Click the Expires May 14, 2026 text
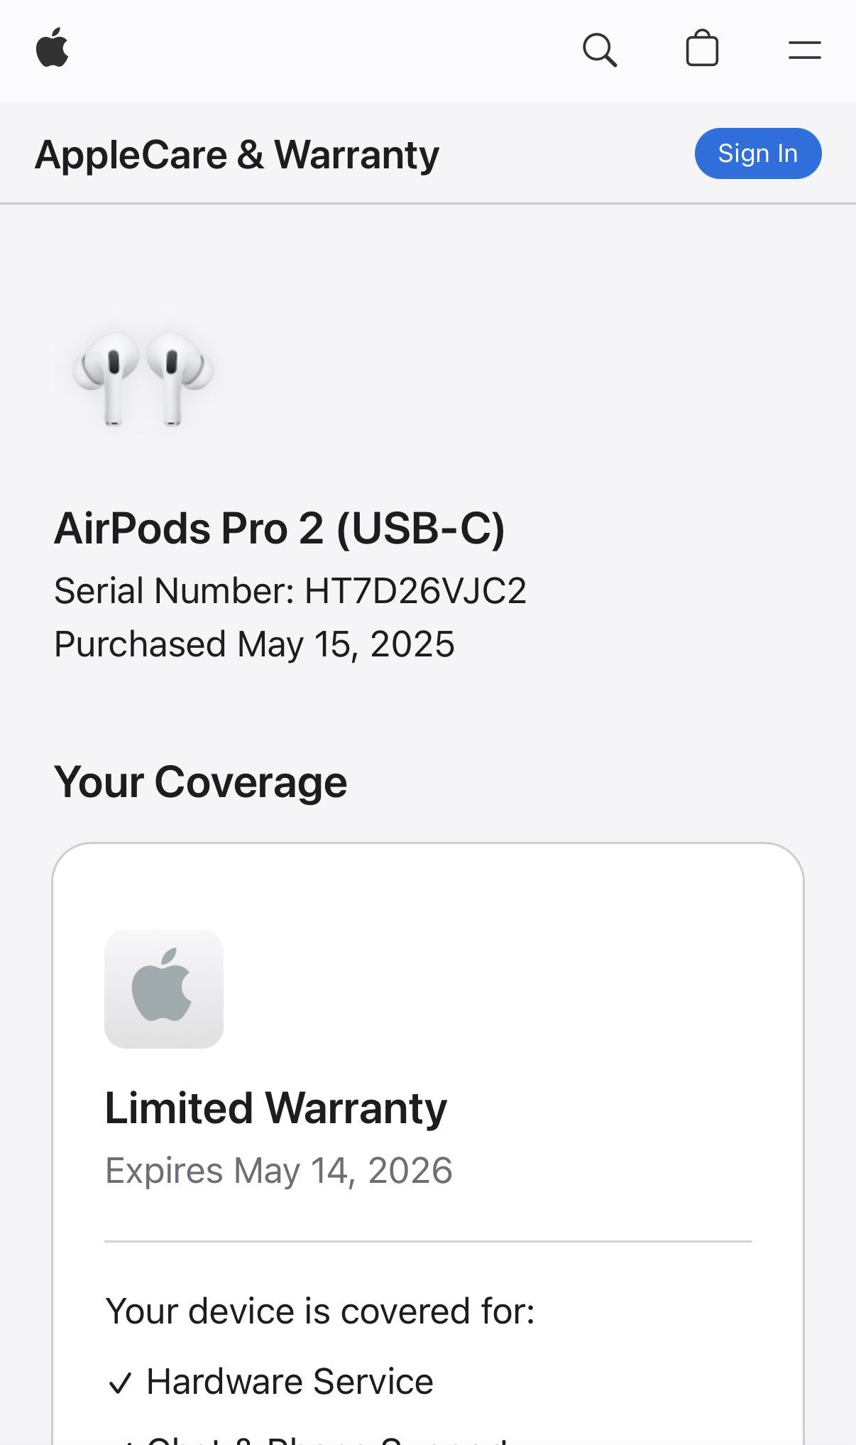This screenshot has width=856, height=1445. coord(279,1170)
